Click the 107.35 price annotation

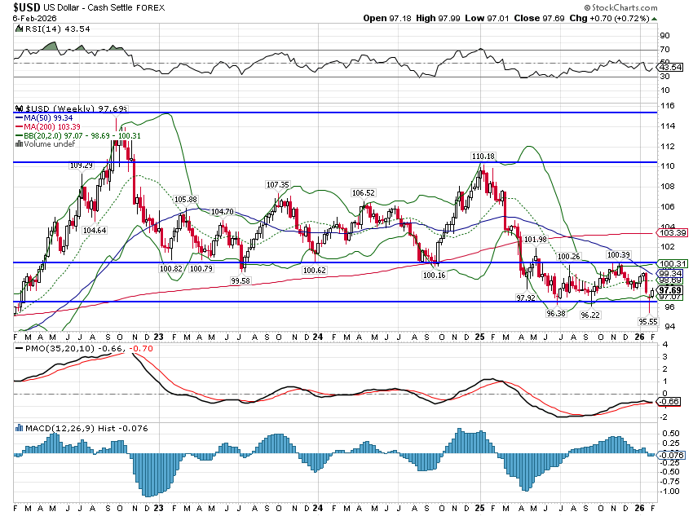(278, 185)
